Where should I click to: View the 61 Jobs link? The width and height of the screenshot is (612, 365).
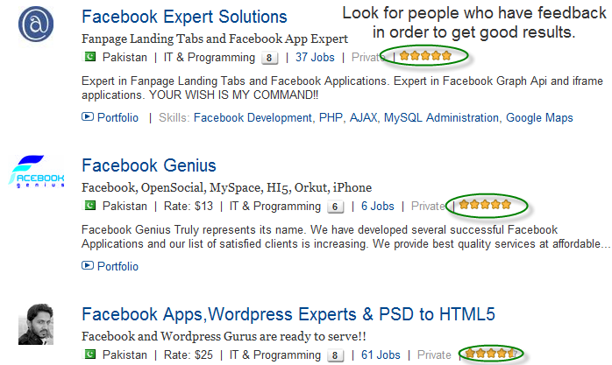pos(381,355)
